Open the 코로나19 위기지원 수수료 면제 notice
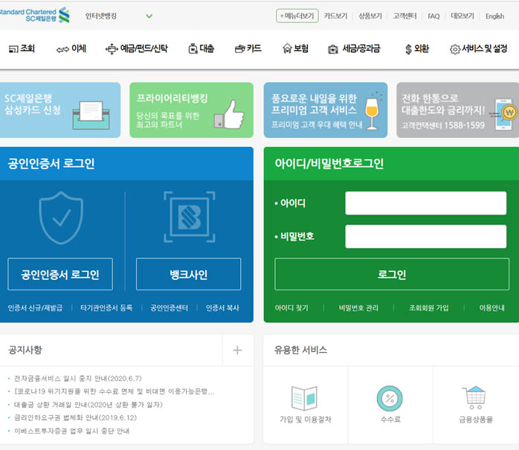Viewport: 519px width, 450px height. coord(115,391)
